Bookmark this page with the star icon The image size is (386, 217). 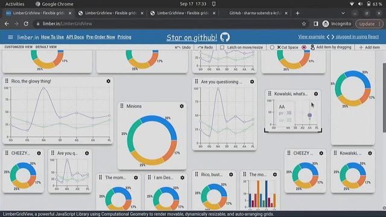tap(304, 24)
